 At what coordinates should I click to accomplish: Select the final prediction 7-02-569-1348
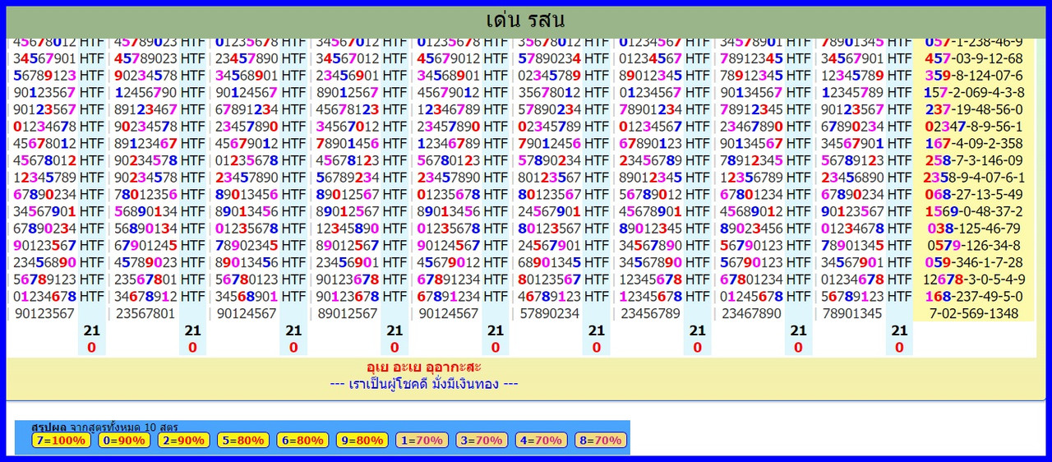974,313
